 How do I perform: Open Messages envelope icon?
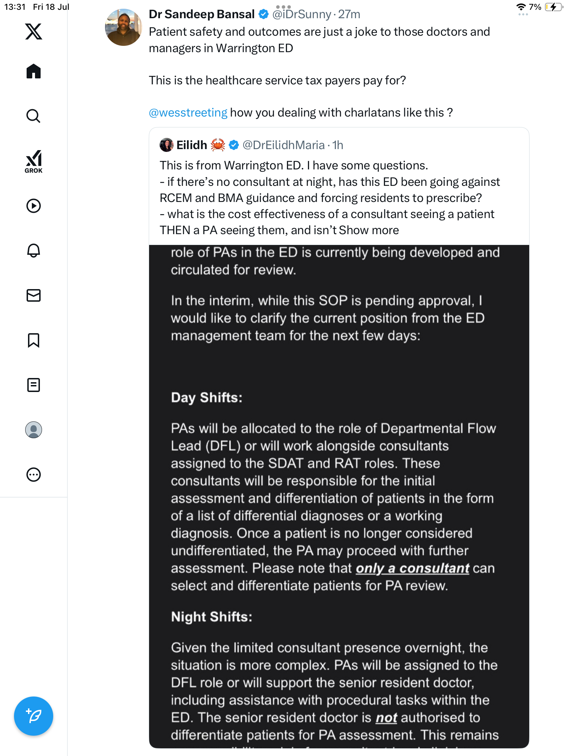(x=34, y=295)
